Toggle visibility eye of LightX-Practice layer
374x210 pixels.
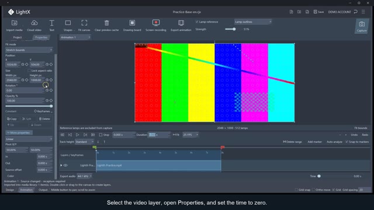tap(65, 165)
